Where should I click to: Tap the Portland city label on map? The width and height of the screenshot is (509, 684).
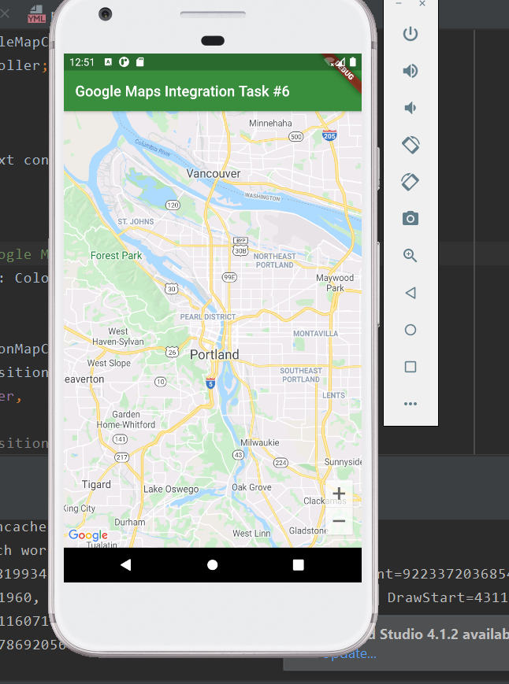click(214, 355)
